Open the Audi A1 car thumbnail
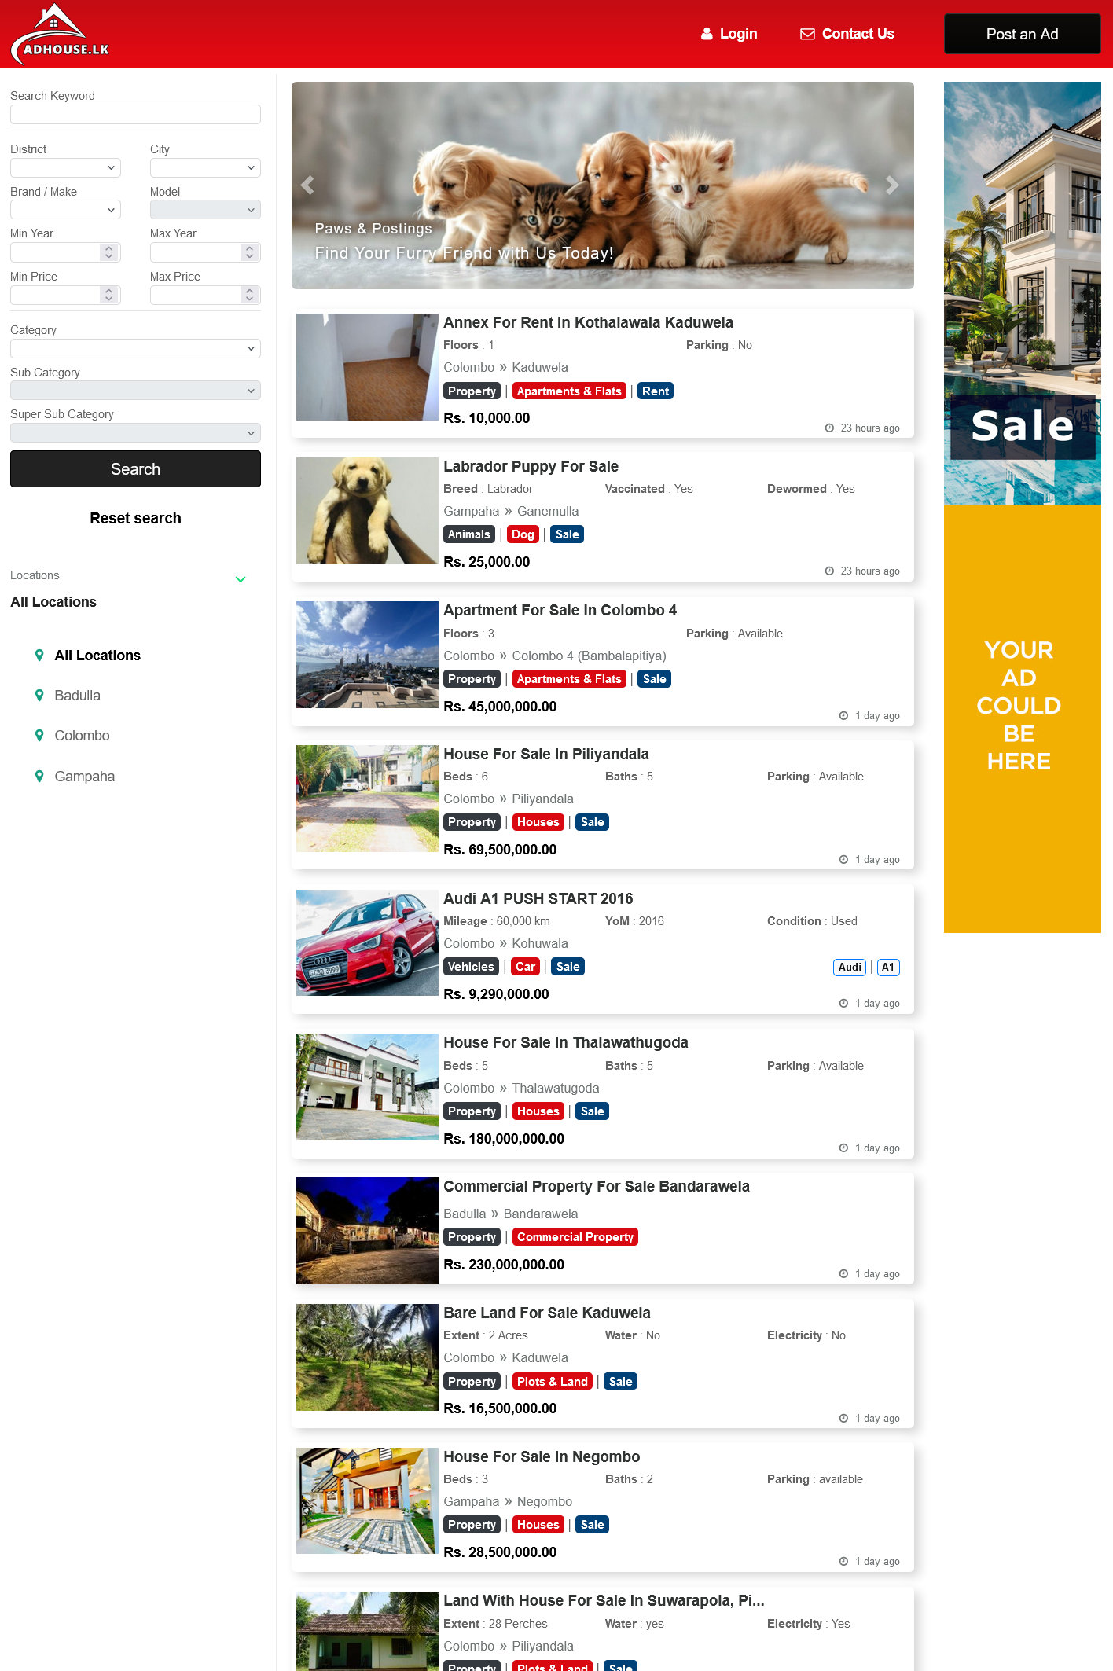The height and width of the screenshot is (1671, 1113). point(367,943)
